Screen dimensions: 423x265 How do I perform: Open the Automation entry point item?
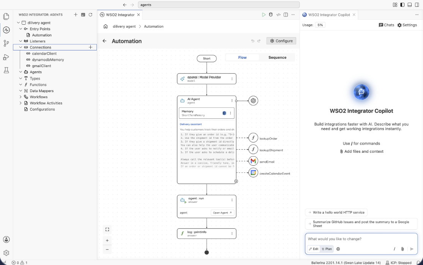[41, 35]
